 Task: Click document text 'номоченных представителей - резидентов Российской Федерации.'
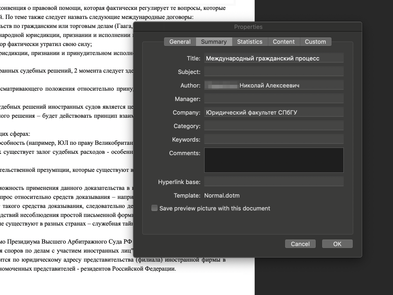88,269
